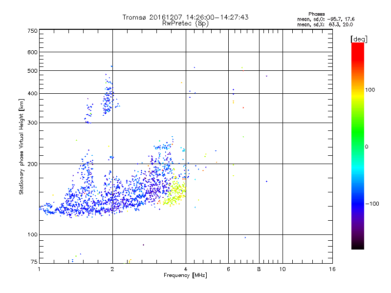The height and width of the screenshot is (293, 391).
Task: Click the x-axis tick label '4'
Action: point(186,269)
